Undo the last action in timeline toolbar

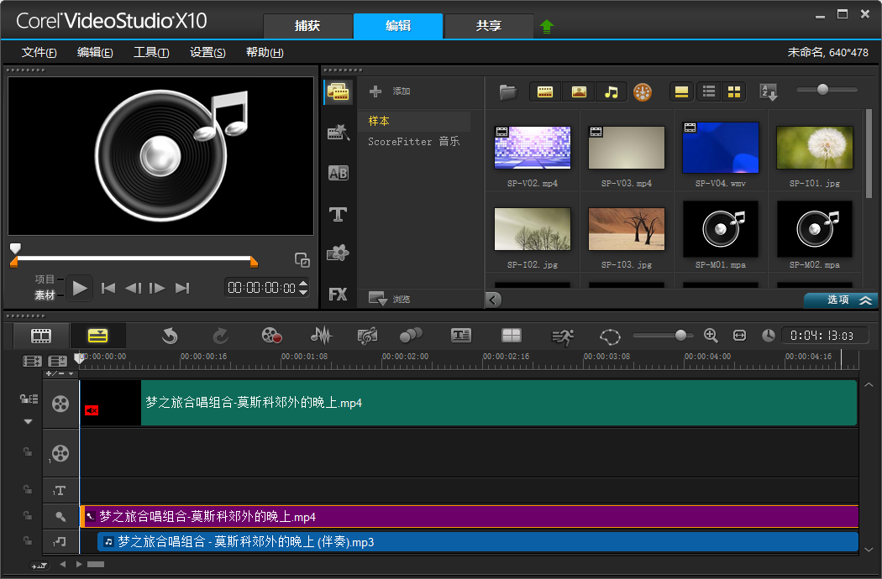coord(170,336)
